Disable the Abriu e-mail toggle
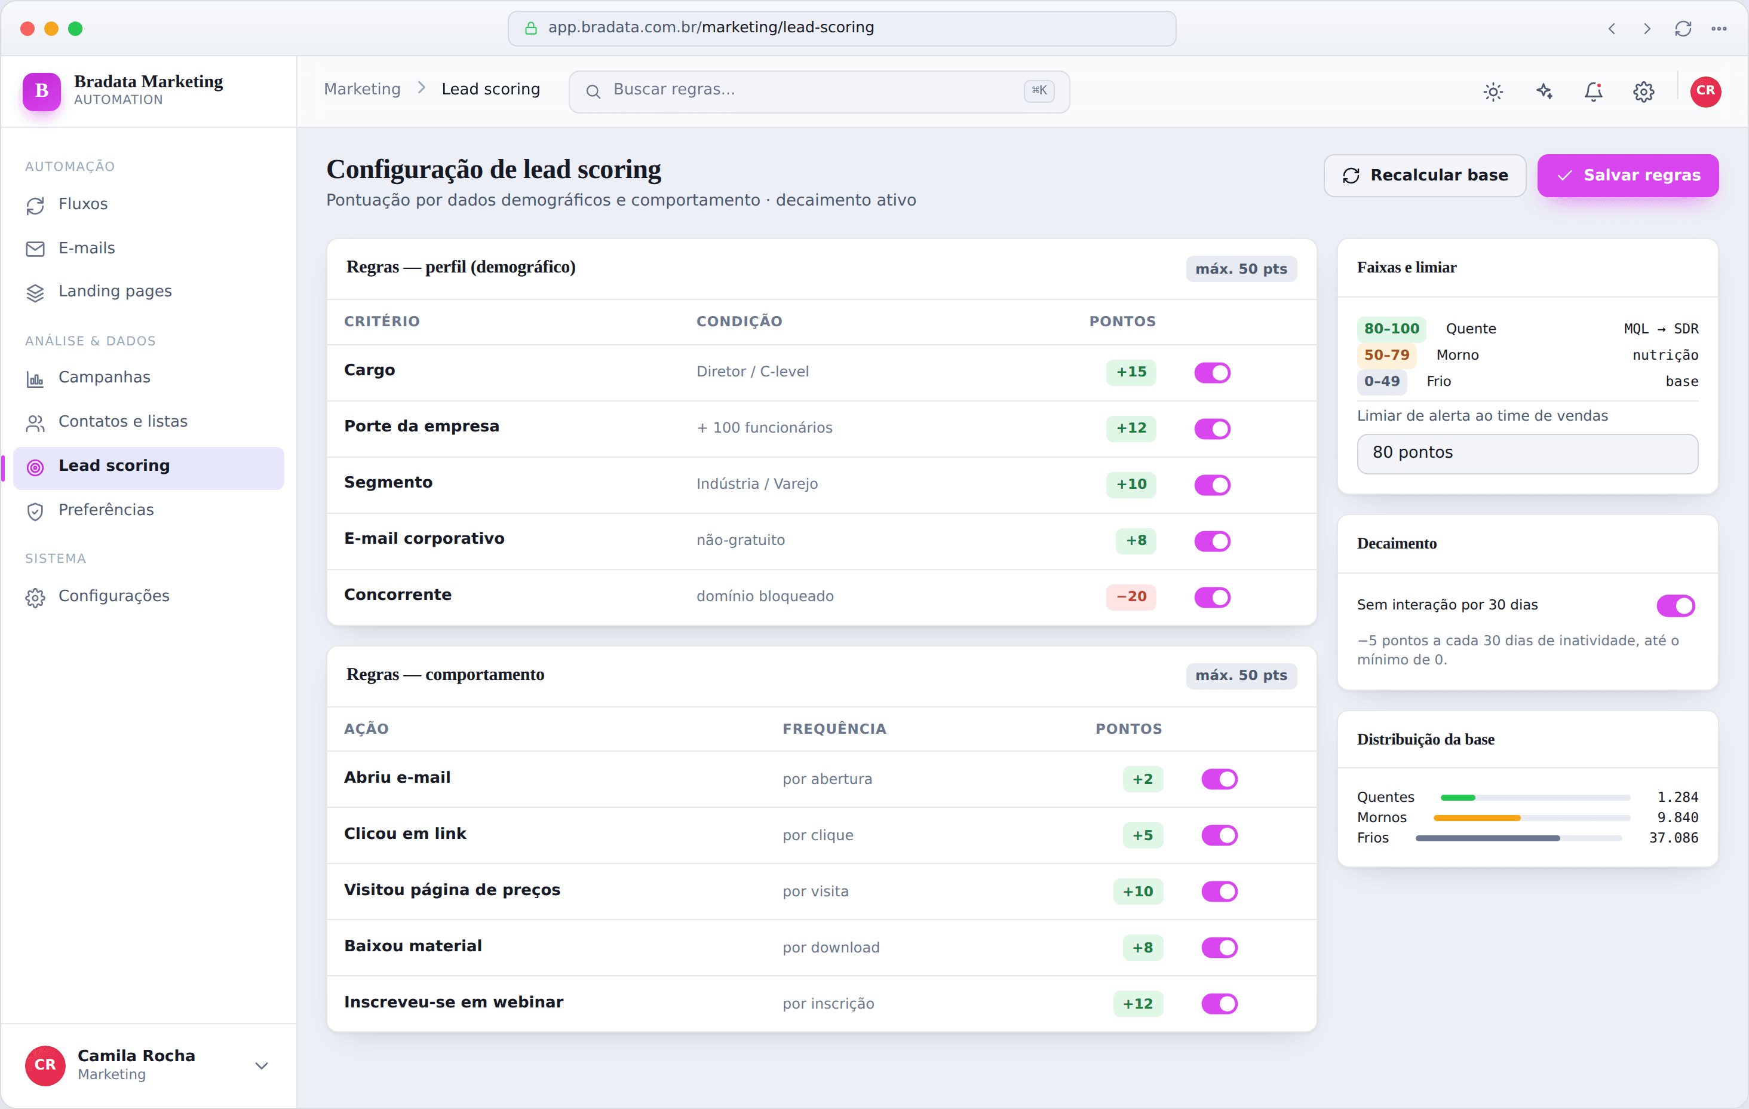This screenshot has height=1109, width=1749. pyautogui.click(x=1220, y=779)
